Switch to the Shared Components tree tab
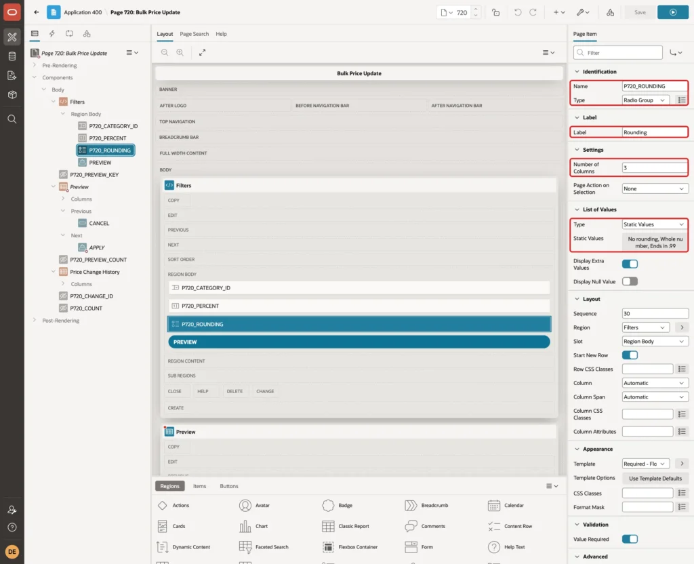Viewport: 694px width, 564px height. click(87, 34)
